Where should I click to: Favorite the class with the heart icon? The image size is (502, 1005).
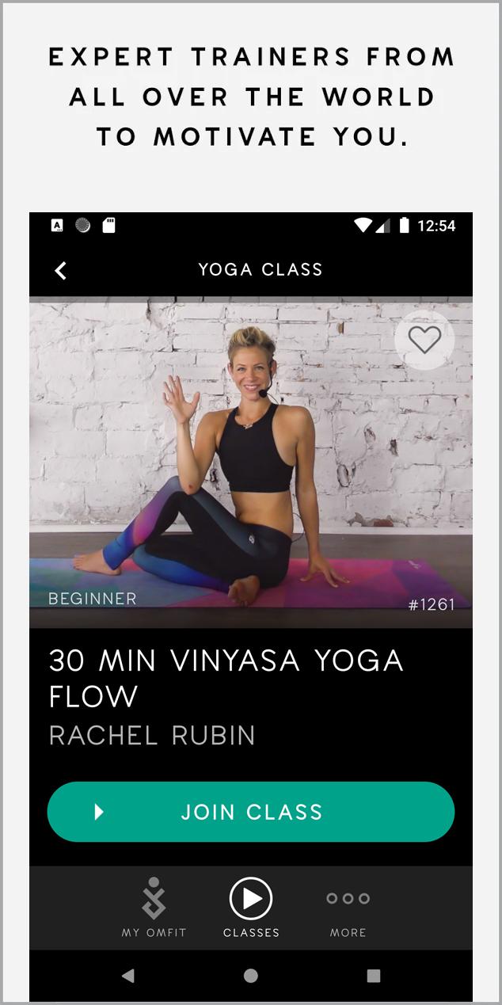point(424,340)
